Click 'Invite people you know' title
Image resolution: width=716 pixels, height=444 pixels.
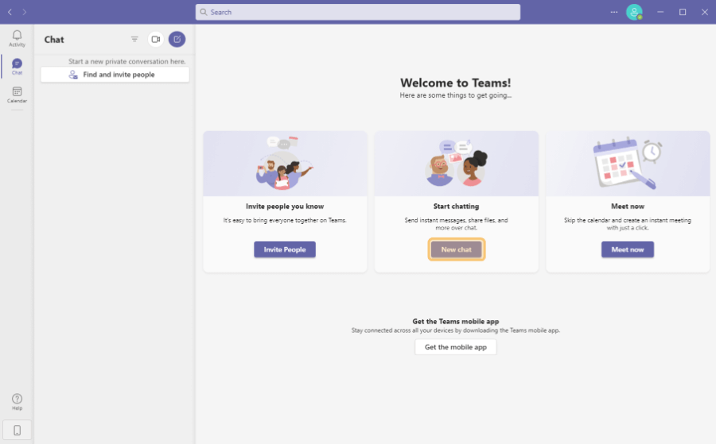click(x=285, y=206)
